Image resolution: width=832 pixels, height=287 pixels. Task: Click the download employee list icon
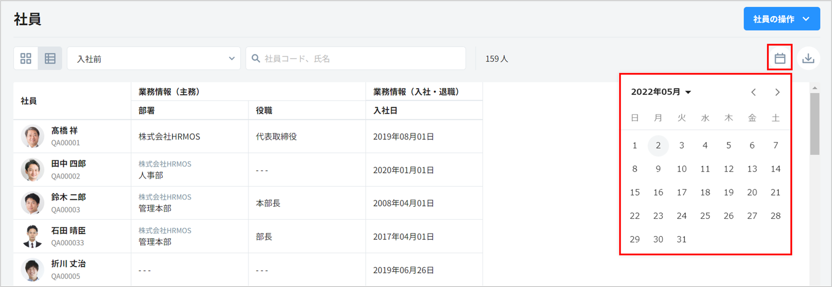[x=808, y=58]
